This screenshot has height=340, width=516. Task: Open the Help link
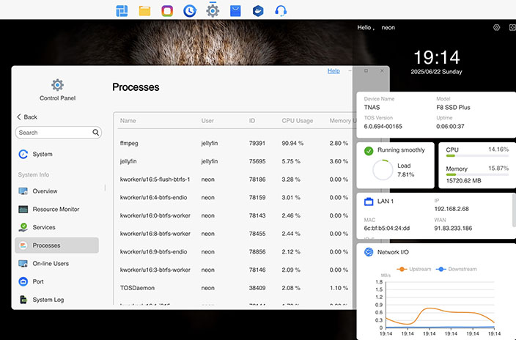[333, 71]
